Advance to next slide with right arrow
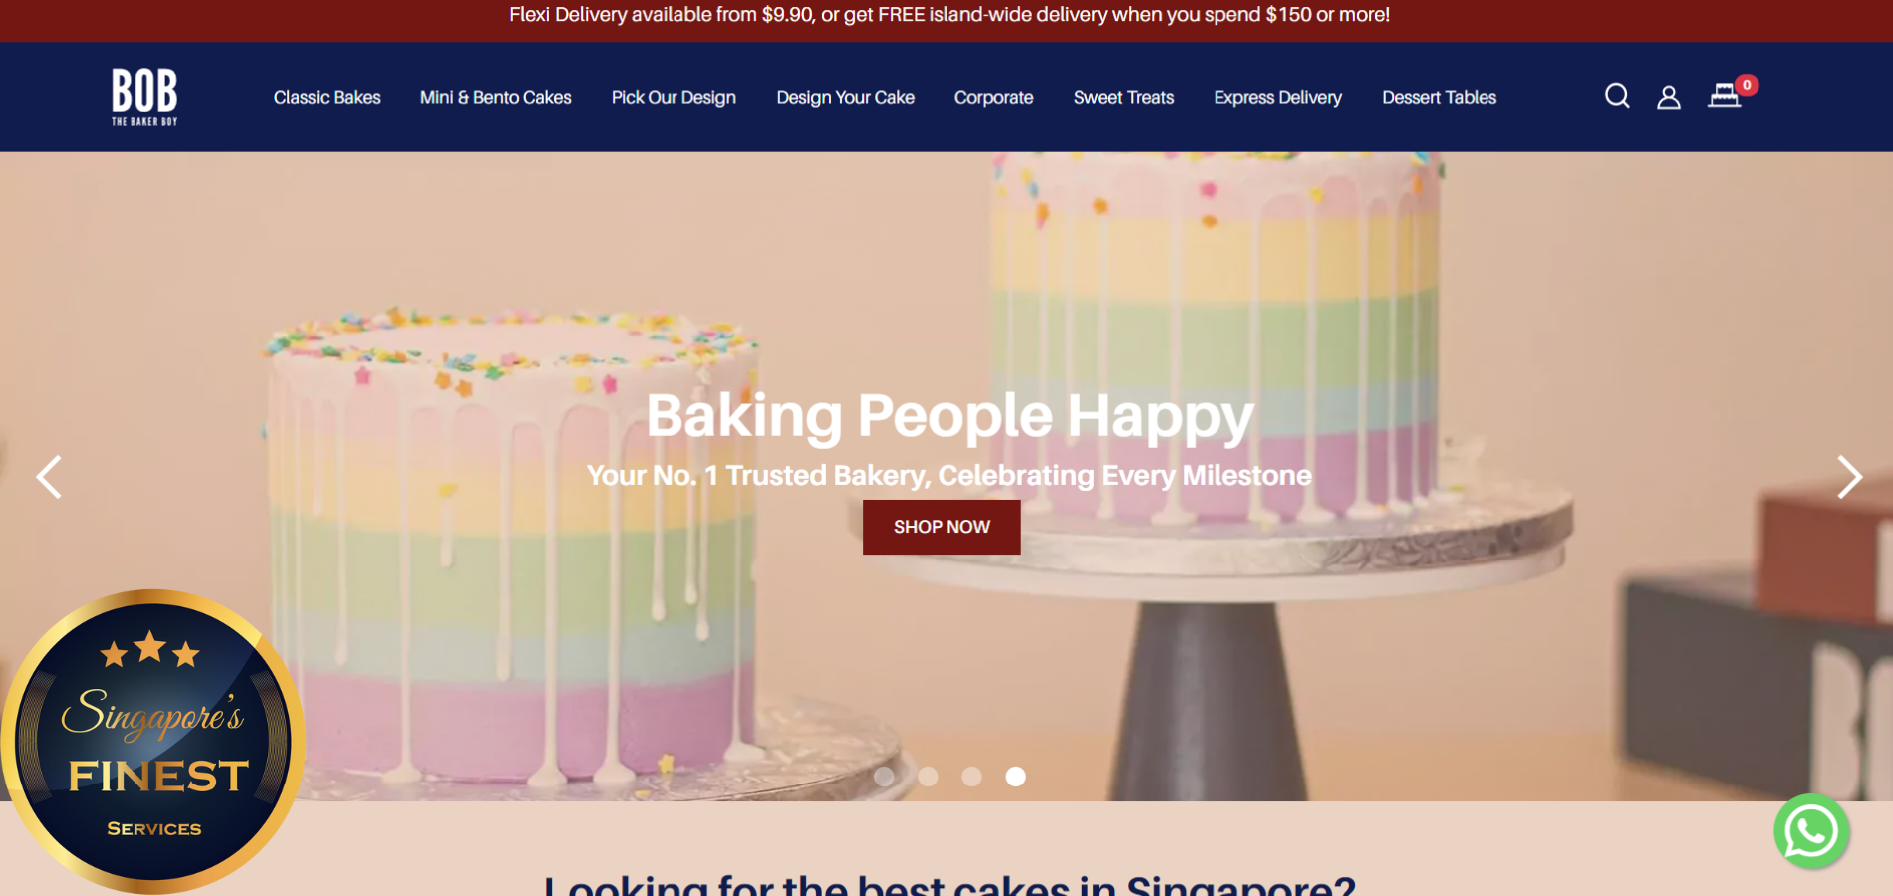1893x896 pixels. pos(1849,477)
